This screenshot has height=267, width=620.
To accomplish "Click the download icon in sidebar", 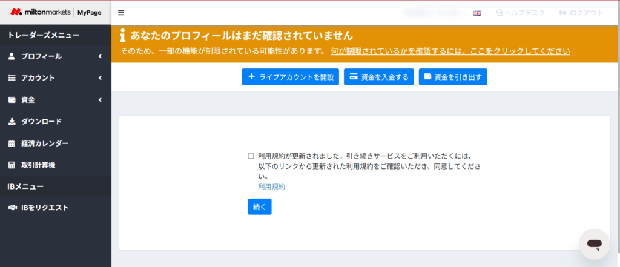I will (12, 122).
